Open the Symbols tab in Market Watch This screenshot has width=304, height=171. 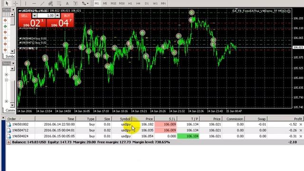(x=9, y=57)
